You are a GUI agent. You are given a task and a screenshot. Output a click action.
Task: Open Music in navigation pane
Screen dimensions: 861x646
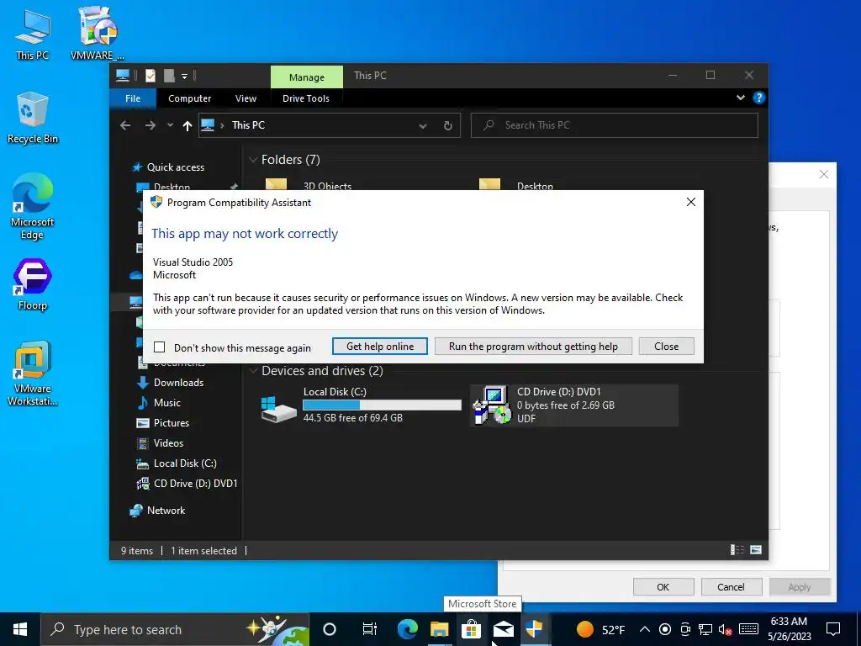click(167, 403)
